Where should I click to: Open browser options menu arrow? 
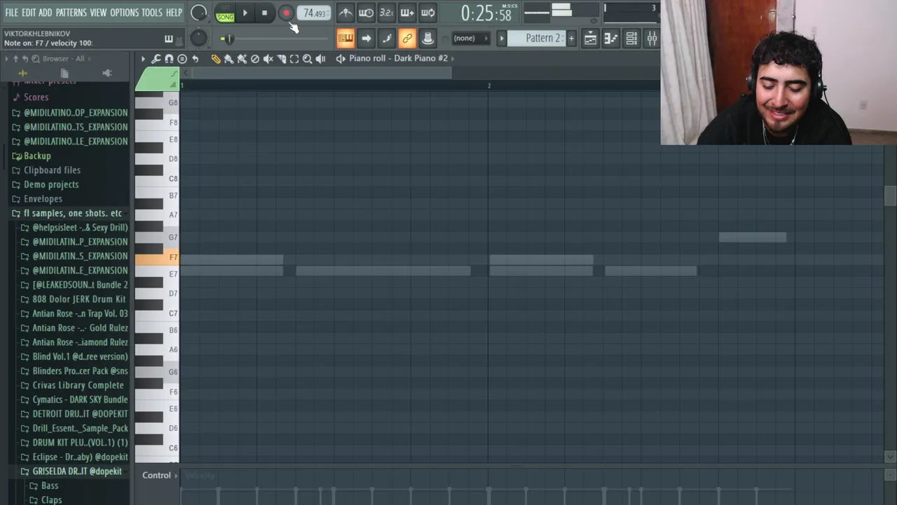click(x=7, y=59)
